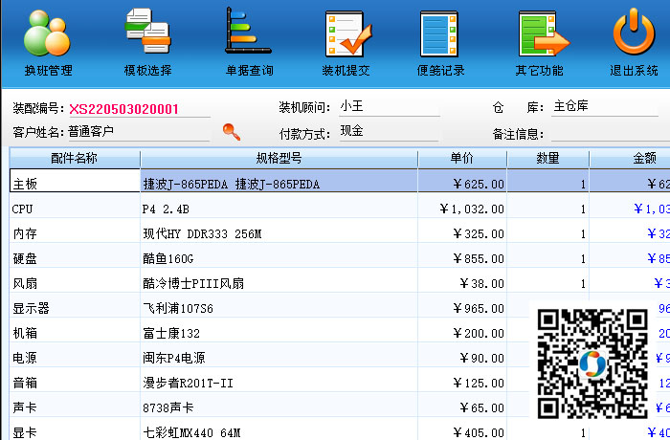Select the 显卡 row name cell
The width and height of the screenshot is (670, 440).
click(75, 429)
